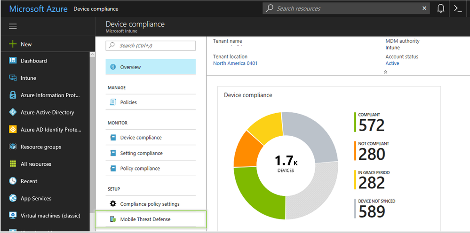Image resolution: width=470 pixels, height=233 pixels.
Task: Click the magnifier icon in Search resources
Action: pyautogui.click(x=270, y=8)
